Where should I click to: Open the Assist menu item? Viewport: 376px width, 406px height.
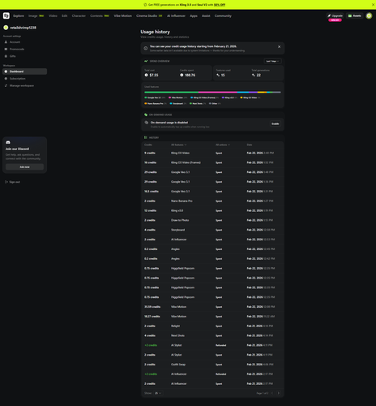pos(206,16)
